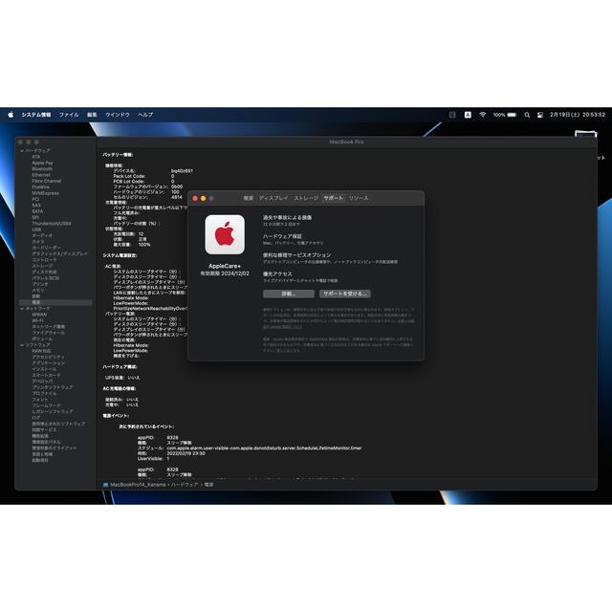Select Thunderbolt/USB4 in the sidebar

(52, 223)
